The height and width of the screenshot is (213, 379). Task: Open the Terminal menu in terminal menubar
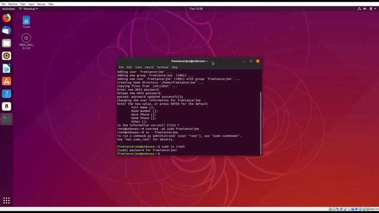click(162, 67)
